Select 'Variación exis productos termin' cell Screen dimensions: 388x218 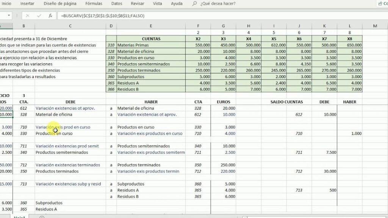[151, 171]
